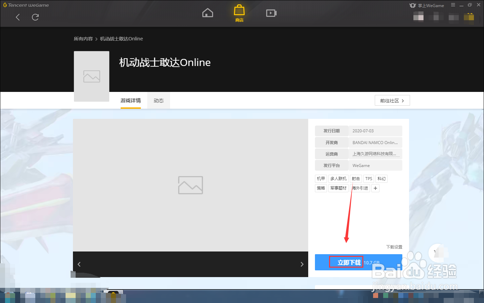Click the Tencent WeGame logo
This screenshot has width=484, height=303.
pyautogui.click(x=26, y=5)
